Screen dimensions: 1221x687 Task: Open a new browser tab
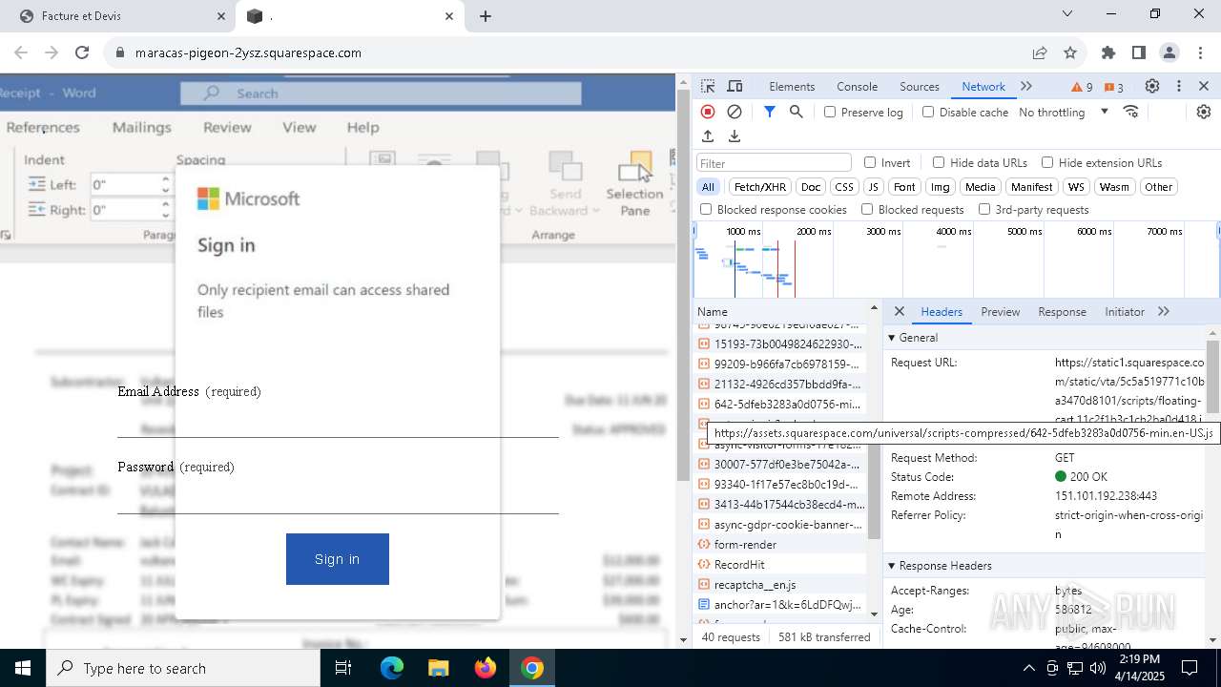coord(486,16)
